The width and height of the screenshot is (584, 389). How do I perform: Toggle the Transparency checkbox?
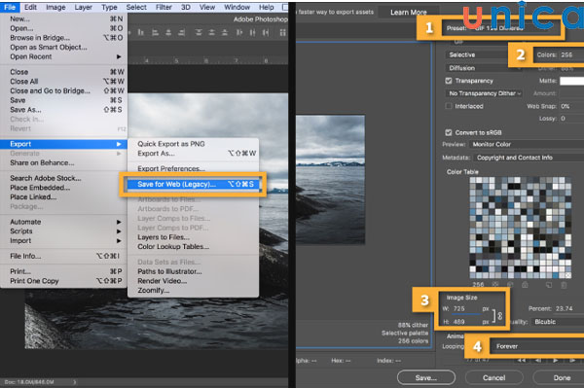[x=448, y=81]
